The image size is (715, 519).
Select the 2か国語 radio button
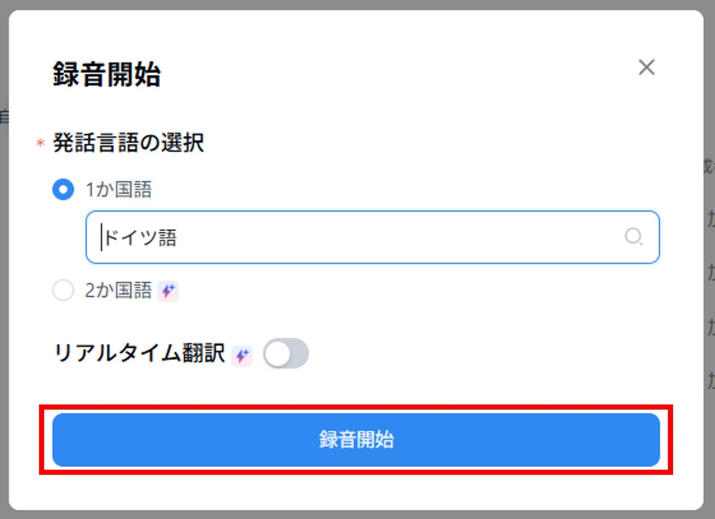[63, 290]
